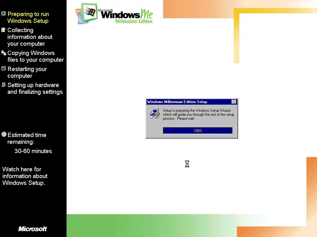Screen dimensions: 317x237
Task: Click the 'Millennium Edition' logo text
Action: pyautogui.click(x=134, y=21)
